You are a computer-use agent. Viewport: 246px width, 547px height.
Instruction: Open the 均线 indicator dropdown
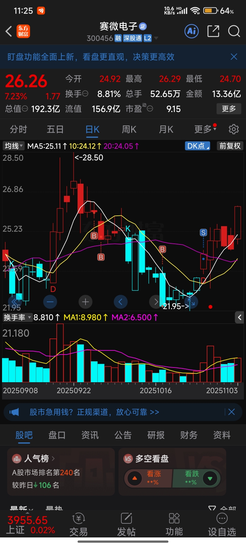14,146
